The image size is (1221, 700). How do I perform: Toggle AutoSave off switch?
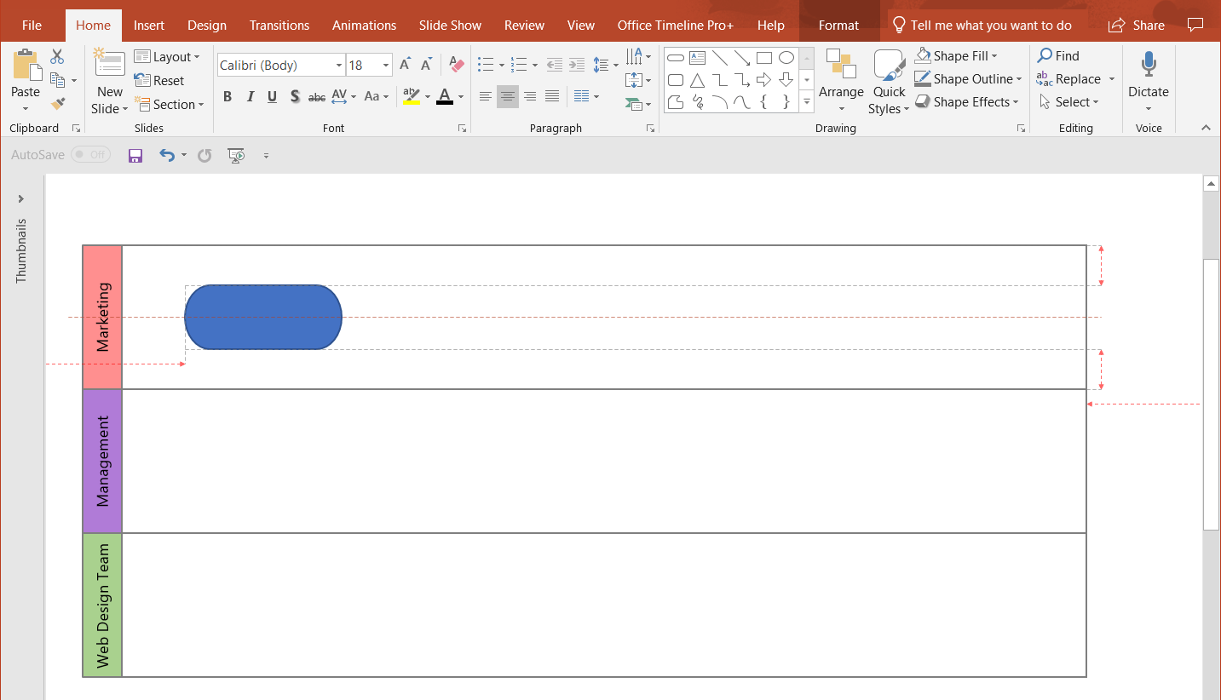pyautogui.click(x=91, y=154)
